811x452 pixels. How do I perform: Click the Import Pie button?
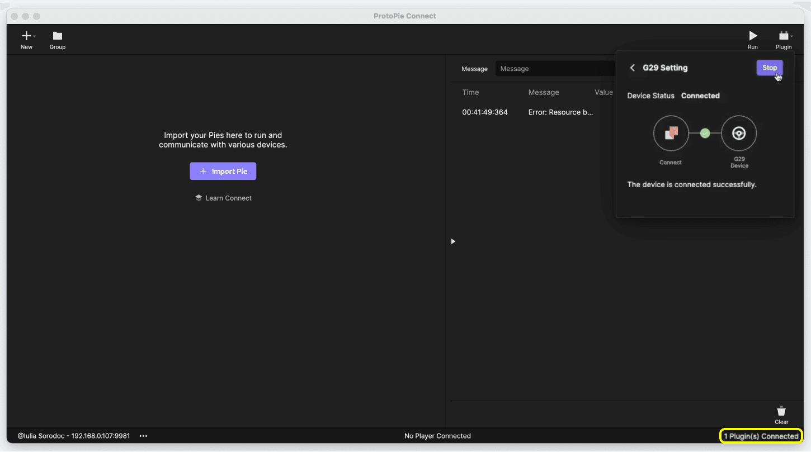223,171
